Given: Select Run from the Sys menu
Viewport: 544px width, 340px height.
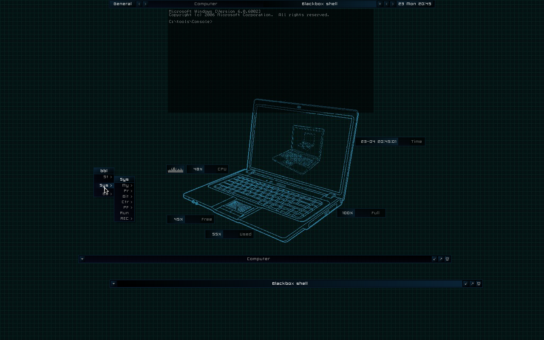Looking at the screenshot, I should pyautogui.click(x=124, y=213).
